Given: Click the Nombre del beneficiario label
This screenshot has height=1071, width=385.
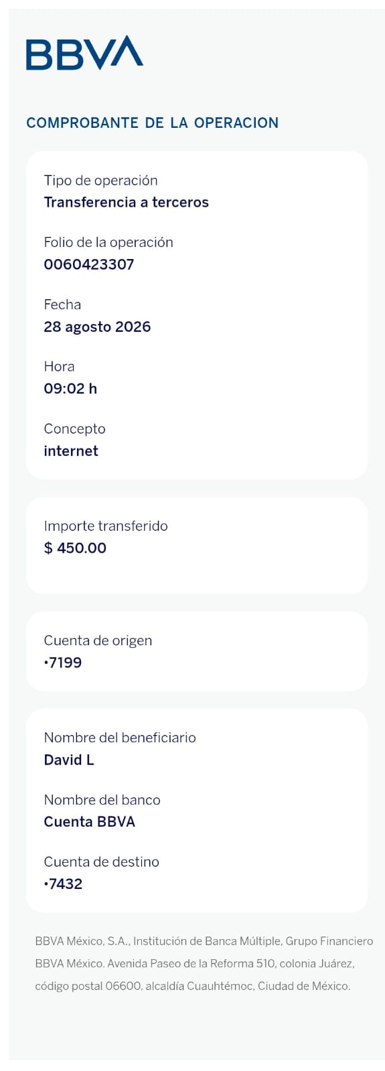Looking at the screenshot, I should click(x=120, y=738).
